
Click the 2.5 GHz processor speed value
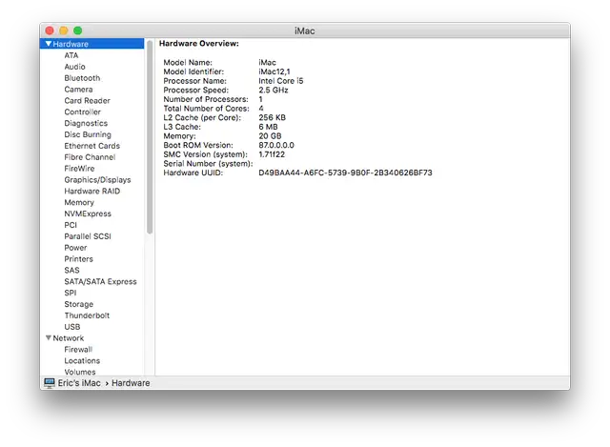coord(274,90)
